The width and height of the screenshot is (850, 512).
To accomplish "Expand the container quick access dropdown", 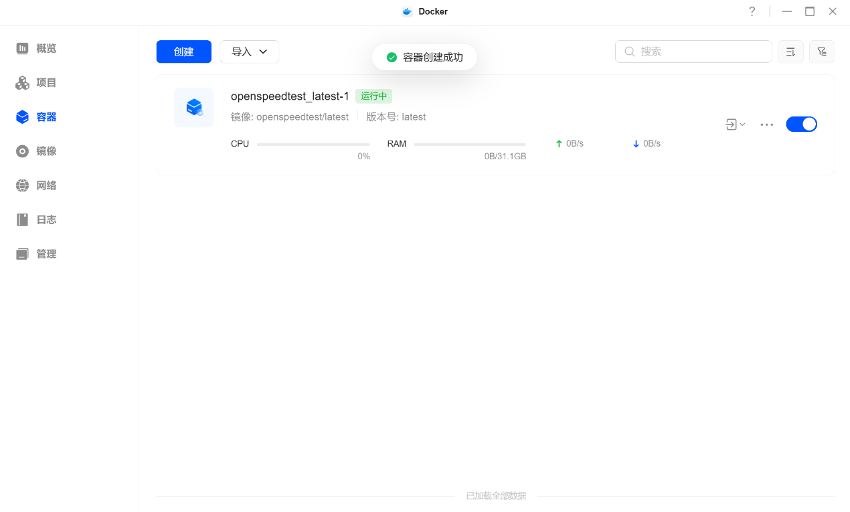I will pos(735,124).
